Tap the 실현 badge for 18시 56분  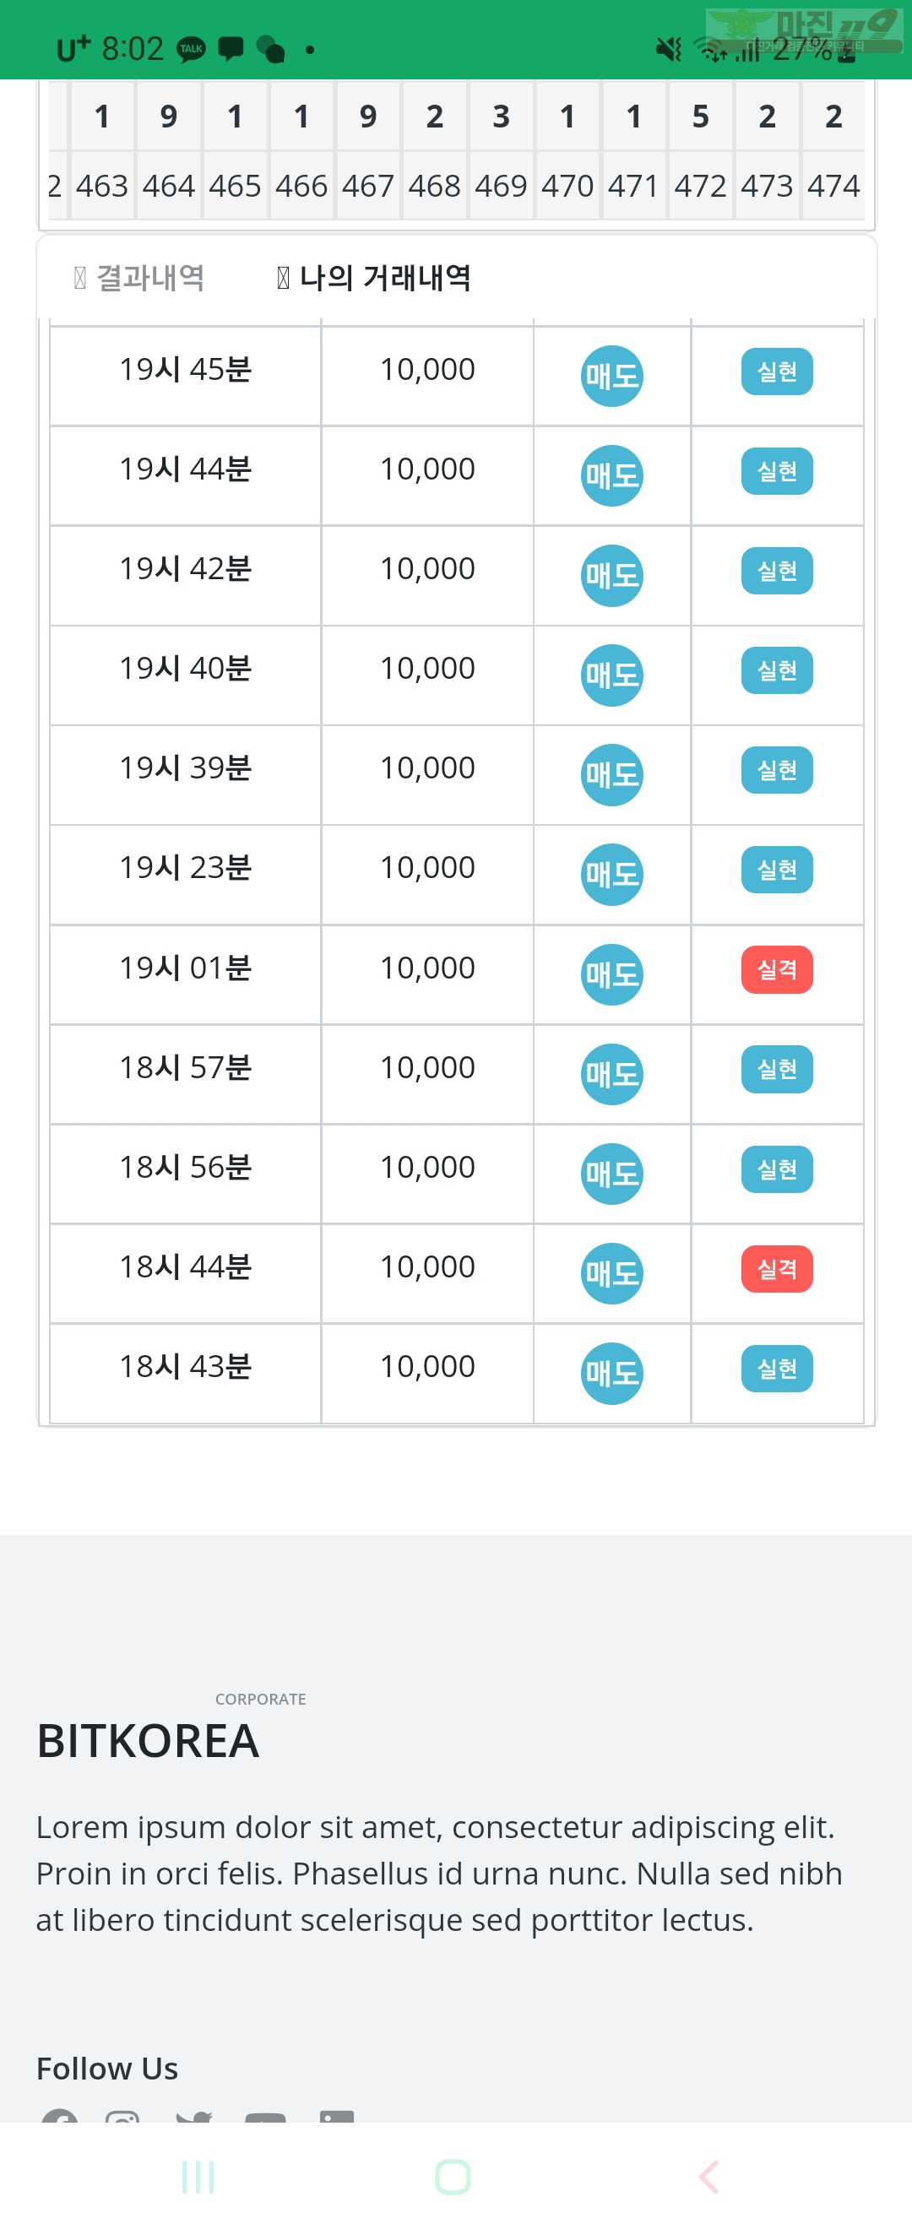click(777, 1169)
